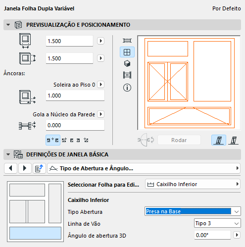This screenshot has width=245, height=247.
Task: Select the highlighted bottom sash in the diagram
Action: pos(35,233)
